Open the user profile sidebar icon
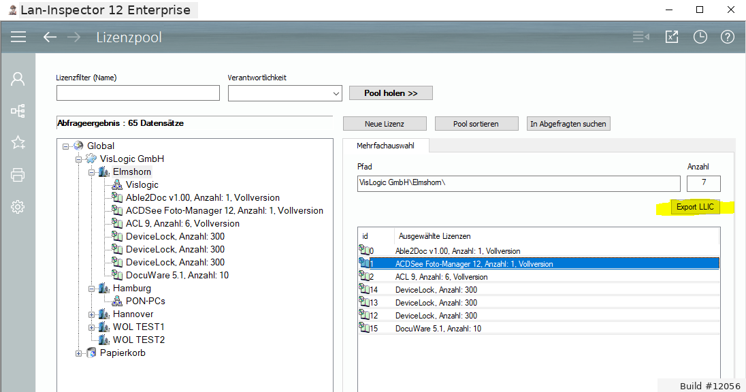 (18, 79)
